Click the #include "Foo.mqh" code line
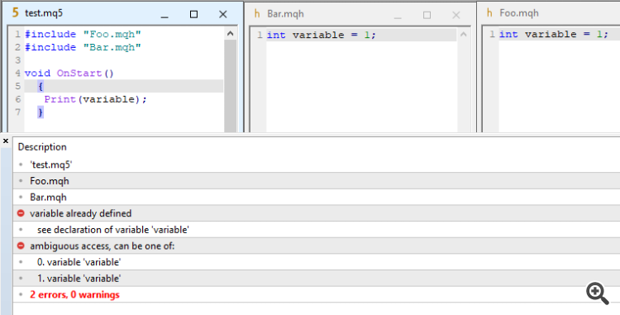 click(83, 35)
